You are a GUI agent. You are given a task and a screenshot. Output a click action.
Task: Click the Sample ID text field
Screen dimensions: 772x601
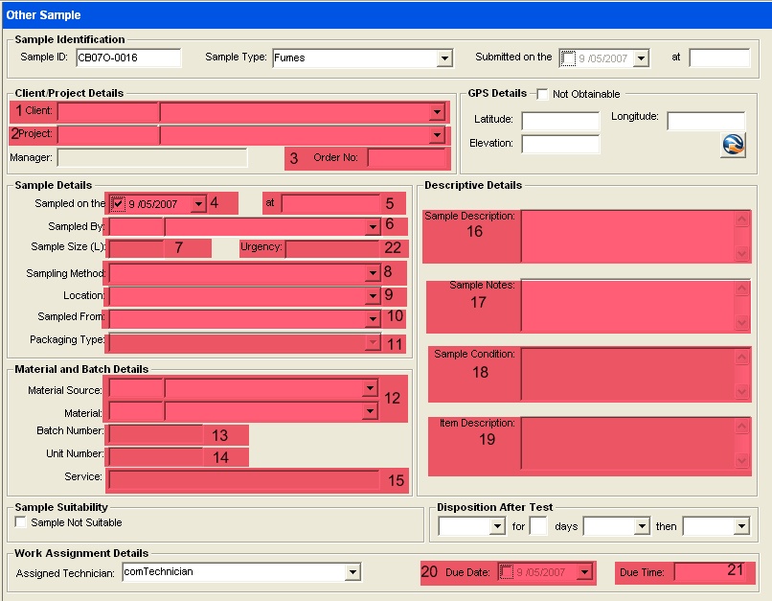(x=127, y=58)
